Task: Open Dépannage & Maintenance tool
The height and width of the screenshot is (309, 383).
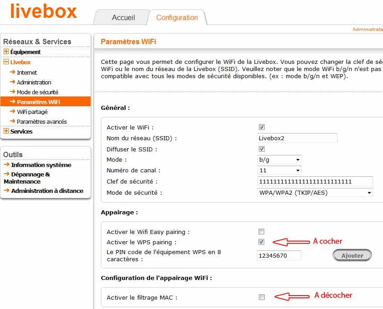Action: pos(27,178)
